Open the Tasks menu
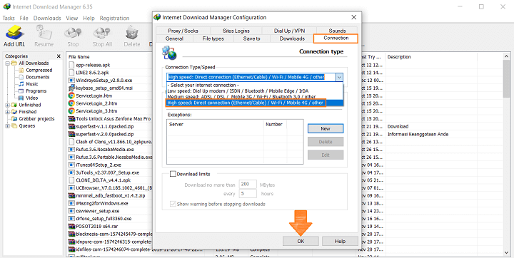Screen dimensions: 514x258 9,18
